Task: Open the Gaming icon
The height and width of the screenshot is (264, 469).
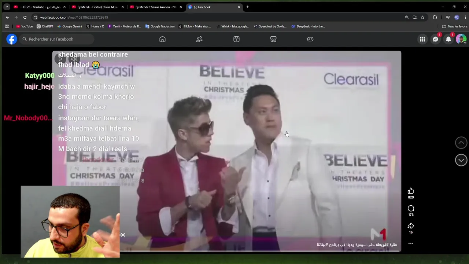Action: coord(310,39)
